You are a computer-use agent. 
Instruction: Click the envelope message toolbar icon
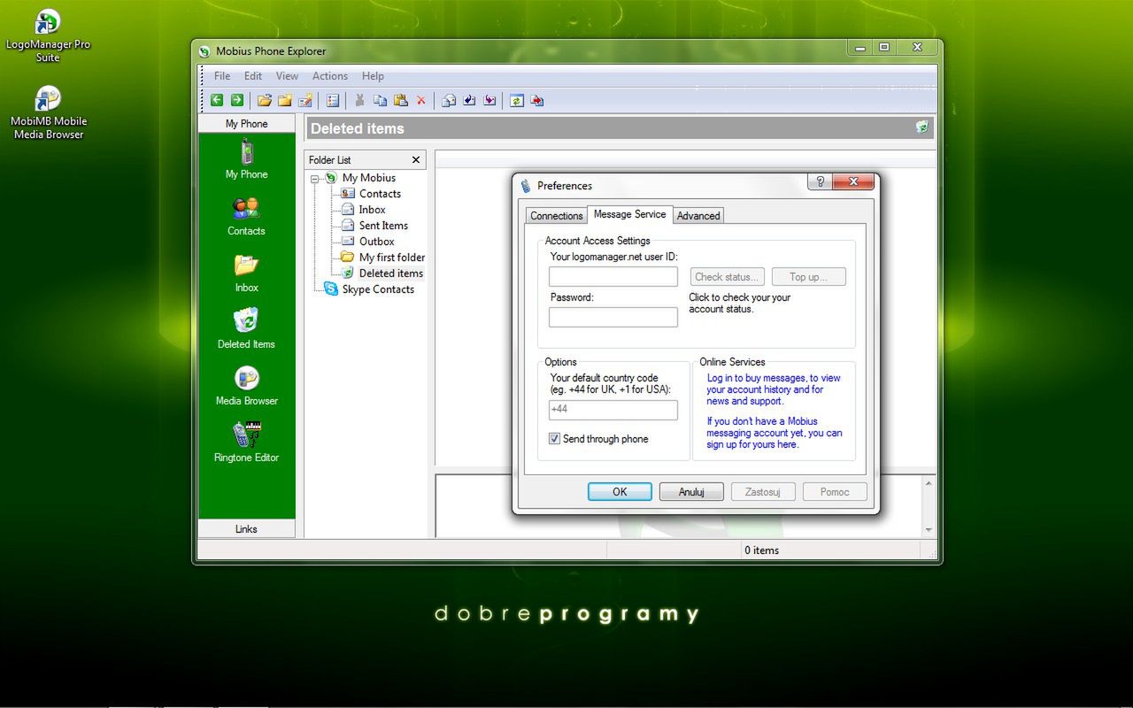[449, 100]
